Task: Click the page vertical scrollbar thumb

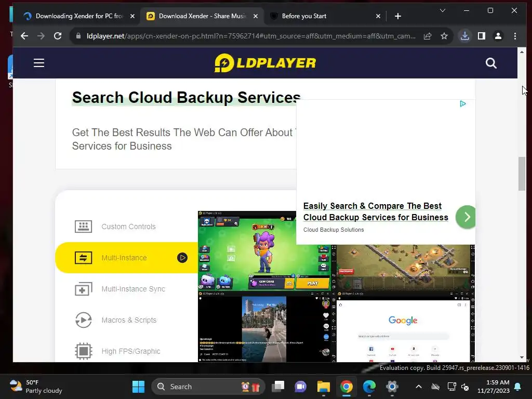Action: [x=522, y=174]
